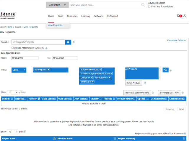The width and height of the screenshot is (189, 141).
Task: Open the Customize Columns link
Action: 177,40
